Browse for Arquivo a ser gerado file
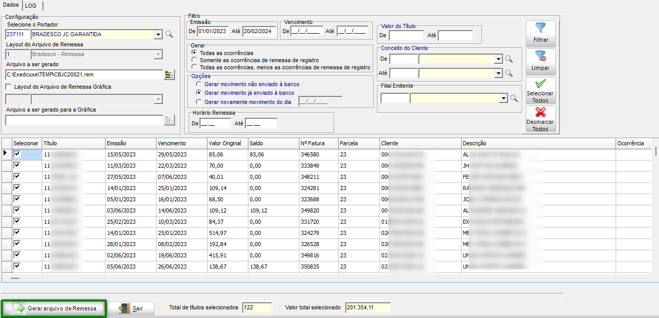Screen dimensions: 659x318 coord(169,75)
